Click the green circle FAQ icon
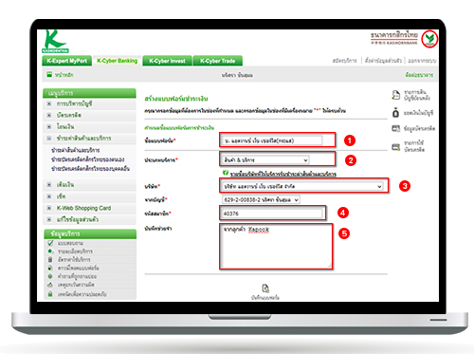This screenshot has height=354, width=474. pos(50,276)
